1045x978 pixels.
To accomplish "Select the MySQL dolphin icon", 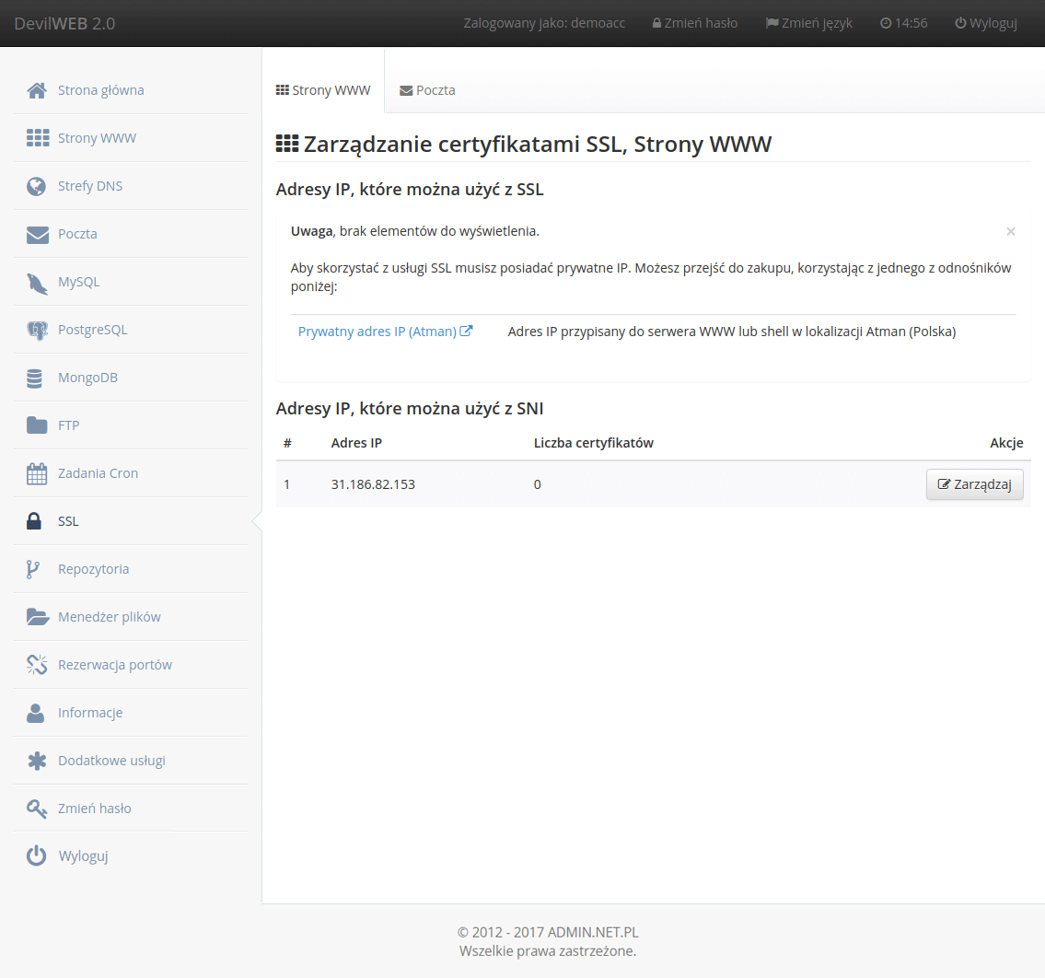I will tap(37, 282).
